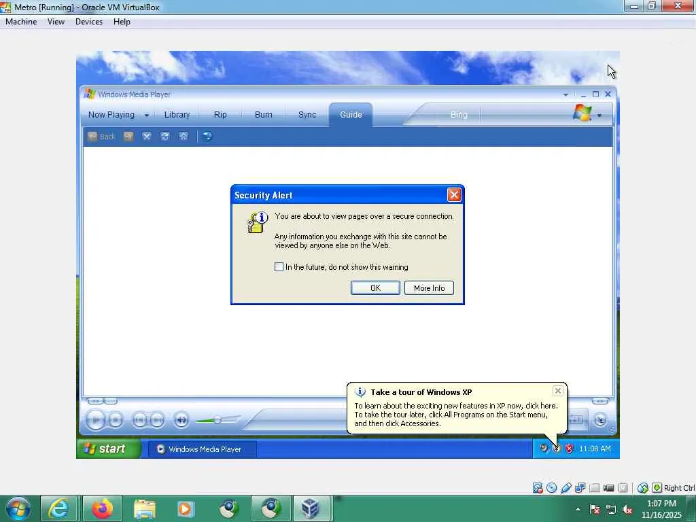696x522 pixels.
Task: Click the red security shield tray icon in XP
Action: tap(569, 449)
